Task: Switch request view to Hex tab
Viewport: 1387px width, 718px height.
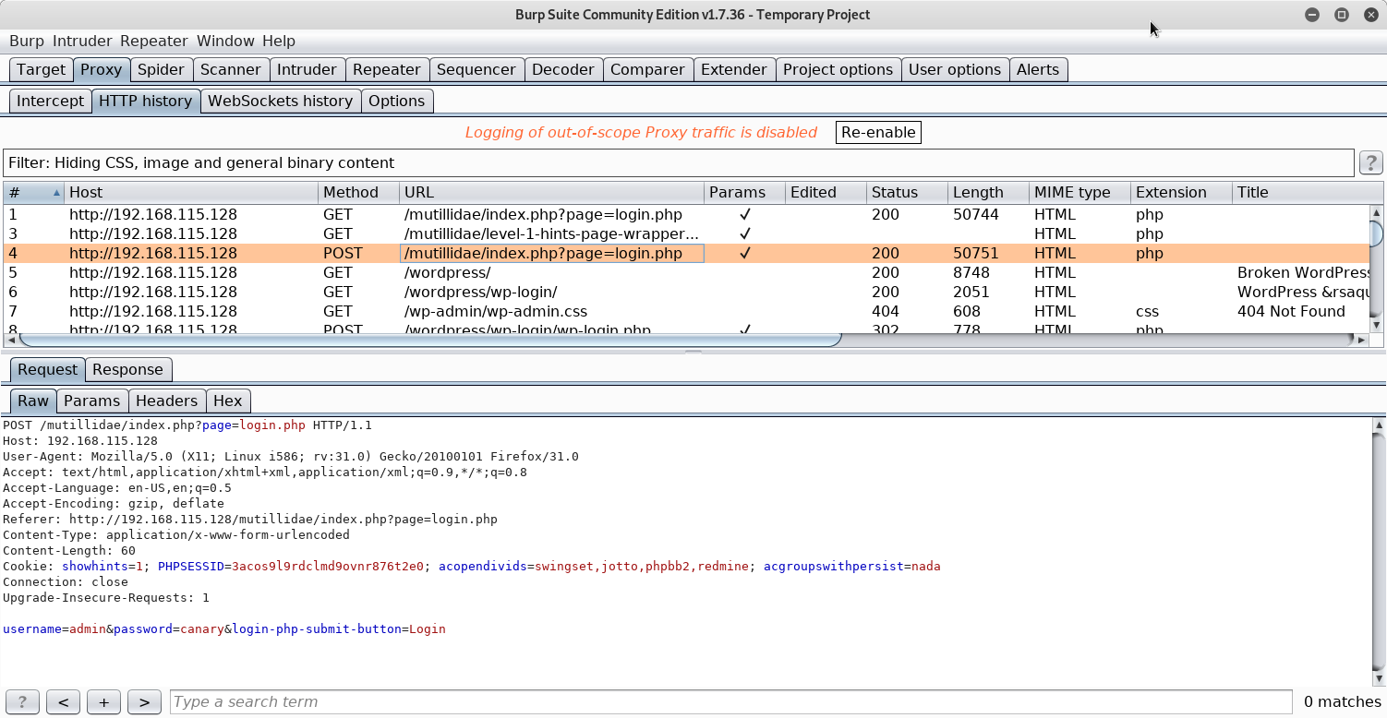Action: [x=227, y=401]
